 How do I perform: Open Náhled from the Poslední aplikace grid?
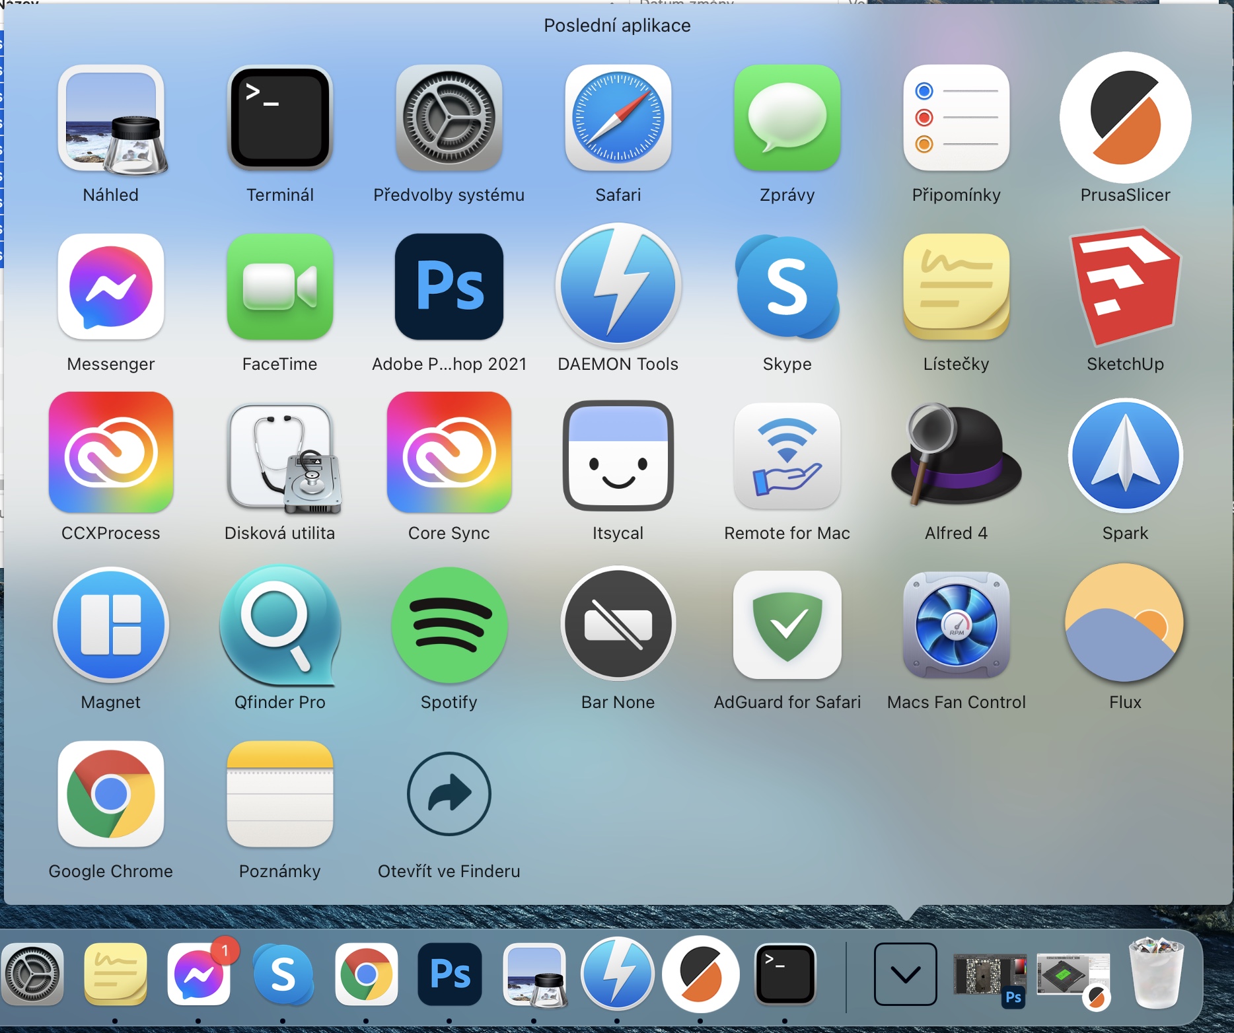point(111,119)
